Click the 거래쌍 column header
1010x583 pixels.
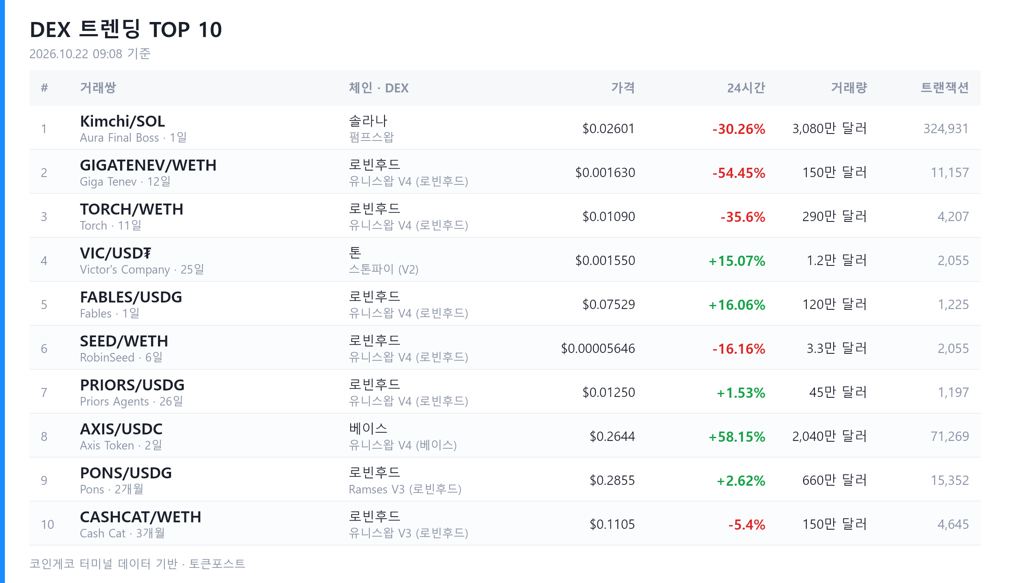pyautogui.click(x=98, y=88)
